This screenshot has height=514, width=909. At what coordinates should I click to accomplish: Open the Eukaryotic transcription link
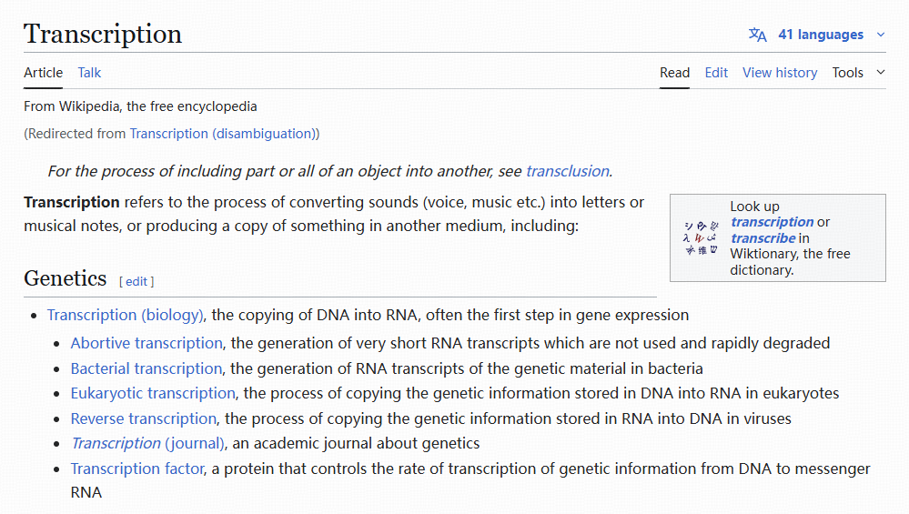pos(153,394)
